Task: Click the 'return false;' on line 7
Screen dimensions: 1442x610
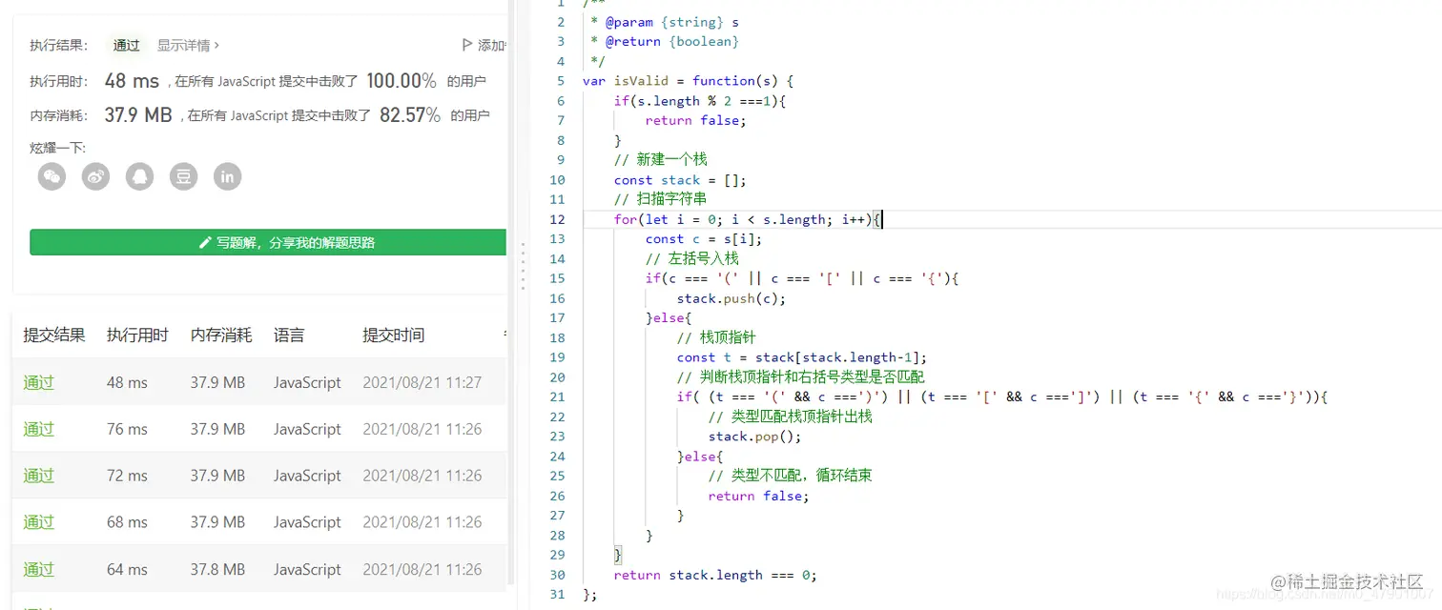Action: pos(695,120)
